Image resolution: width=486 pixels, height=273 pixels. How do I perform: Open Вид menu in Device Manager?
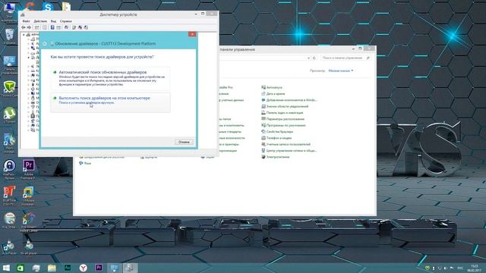pyautogui.click(x=53, y=21)
